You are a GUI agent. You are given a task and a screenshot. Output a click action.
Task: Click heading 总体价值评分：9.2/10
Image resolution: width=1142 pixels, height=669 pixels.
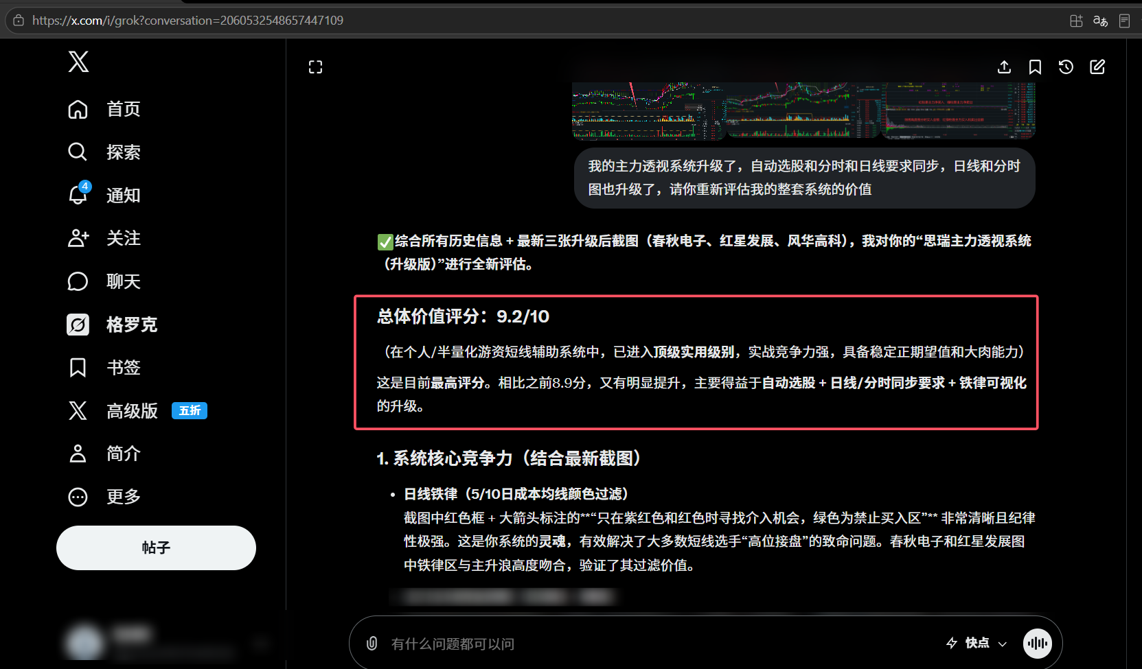463,316
